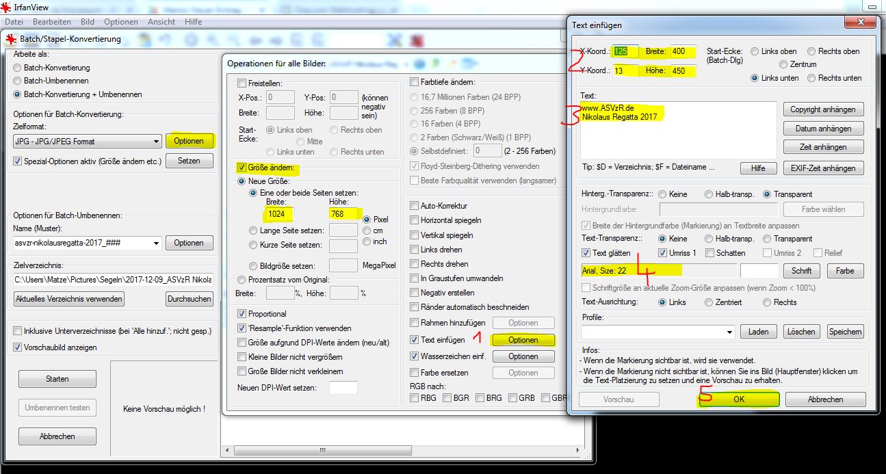Screen dimensions: 886x474
Task: Select Links oben as Start-Ecke
Action: (755, 51)
